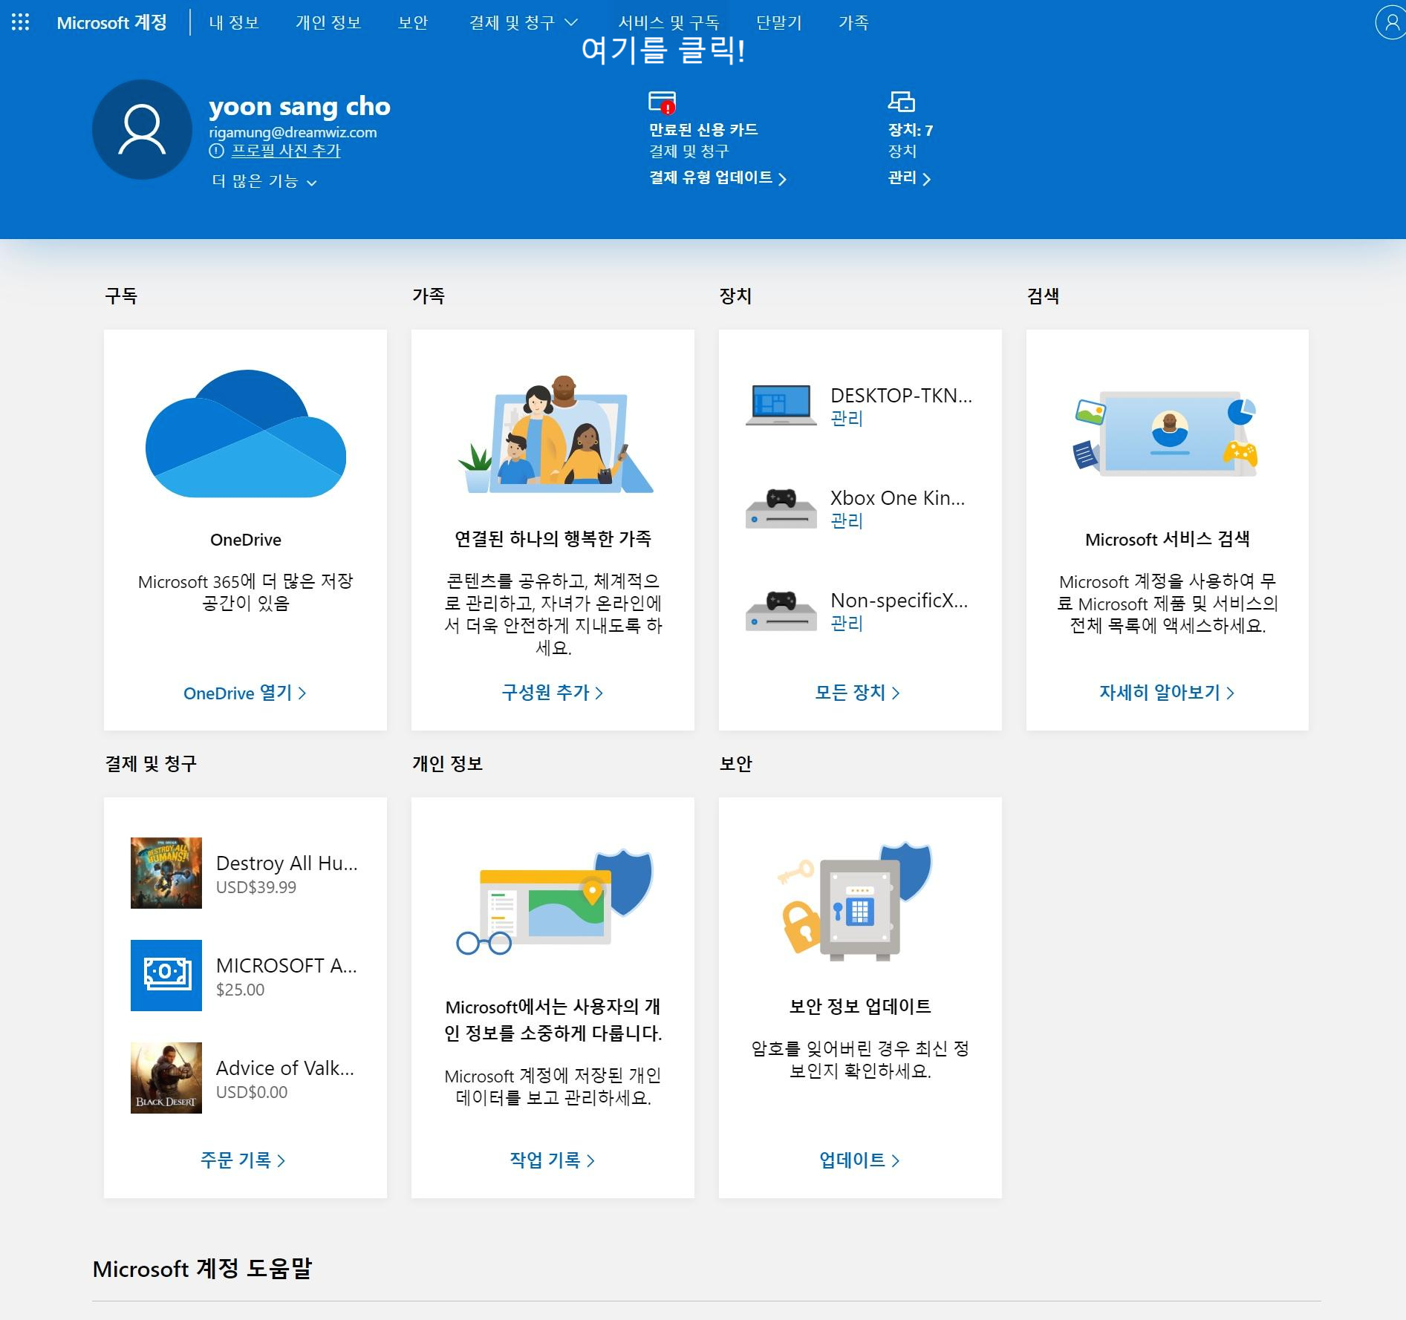Click the USD$0.00 price
Viewport: 1406px width, 1320px height.
[252, 1092]
